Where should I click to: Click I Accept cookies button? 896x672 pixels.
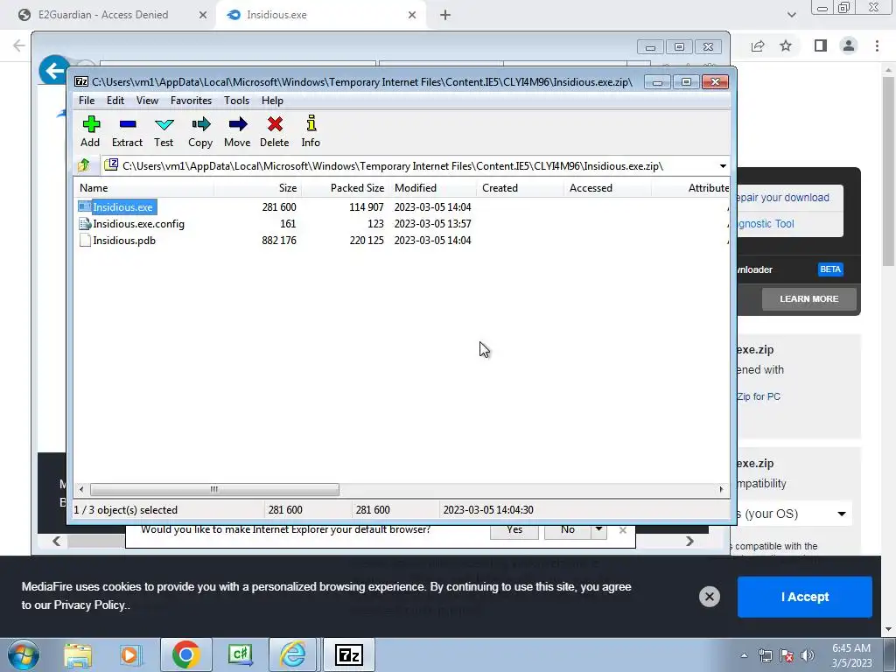point(805,597)
